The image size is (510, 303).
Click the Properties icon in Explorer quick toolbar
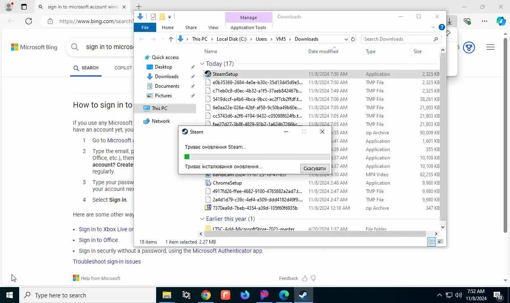point(153,17)
